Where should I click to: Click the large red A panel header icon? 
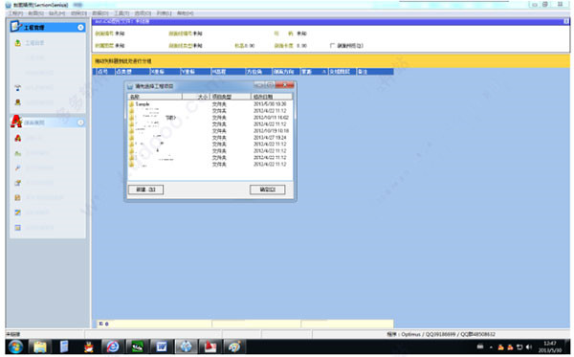(x=16, y=122)
